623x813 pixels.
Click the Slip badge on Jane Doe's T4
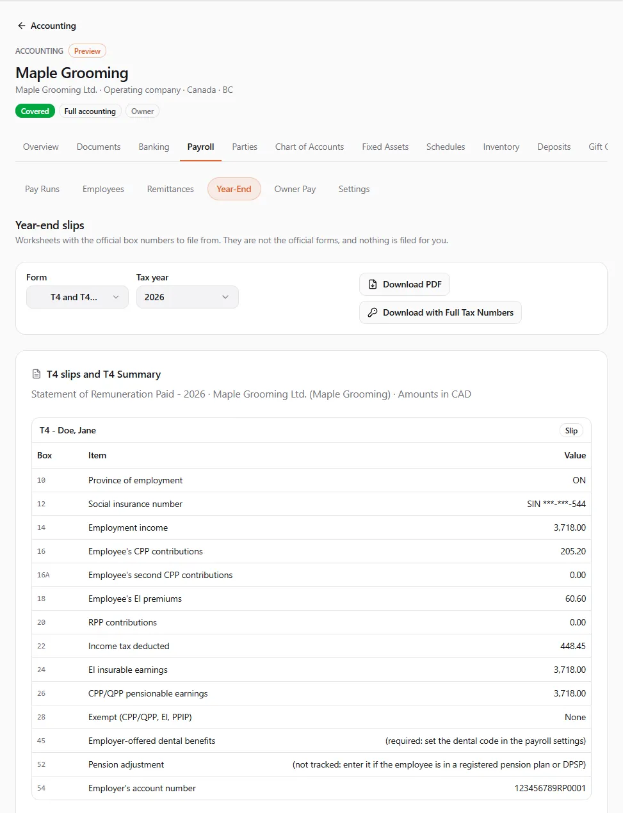pos(571,431)
